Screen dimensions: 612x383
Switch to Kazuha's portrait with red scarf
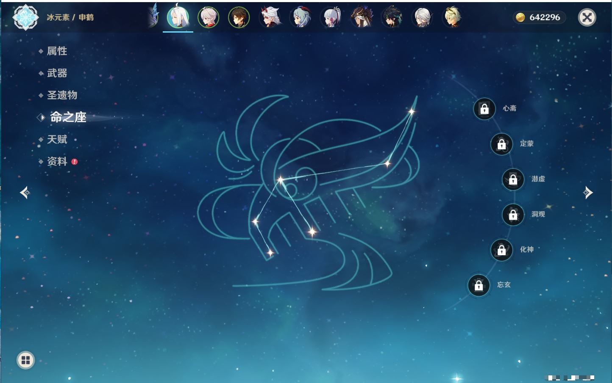point(209,17)
